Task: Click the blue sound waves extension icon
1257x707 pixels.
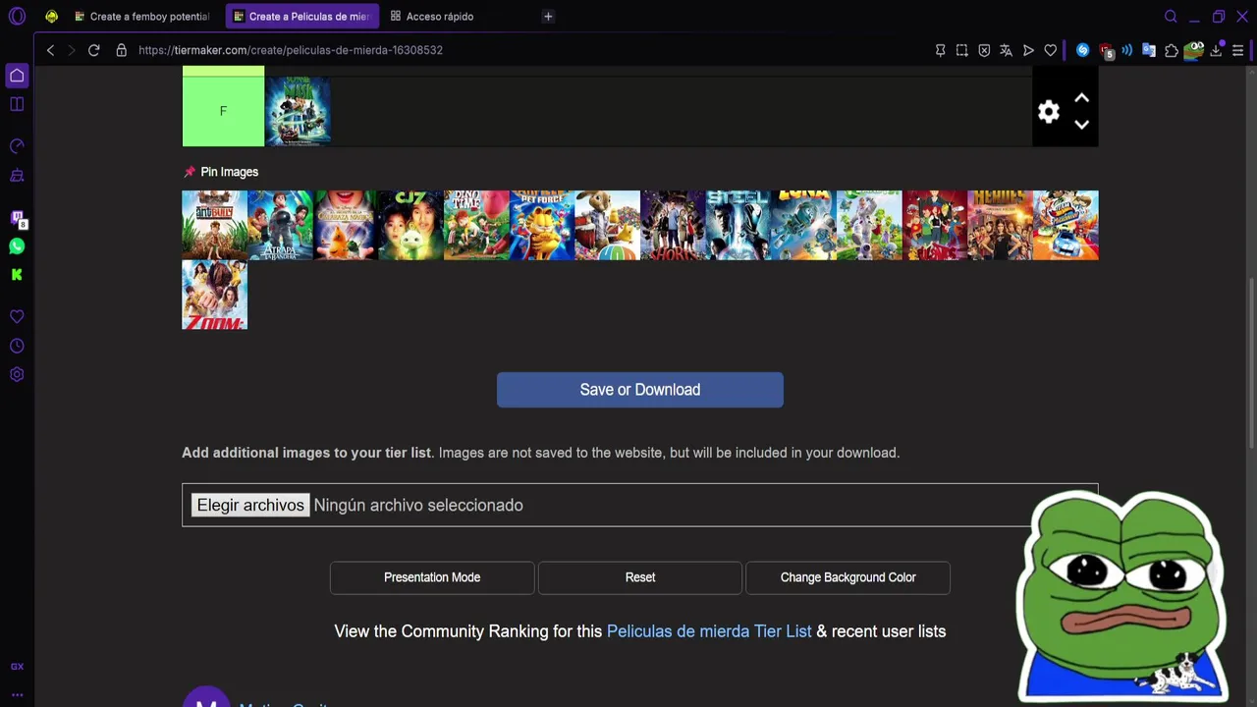Action: click(1127, 50)
